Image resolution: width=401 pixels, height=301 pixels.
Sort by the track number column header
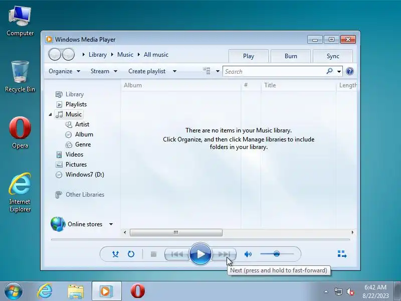click(x=251, y=85)
